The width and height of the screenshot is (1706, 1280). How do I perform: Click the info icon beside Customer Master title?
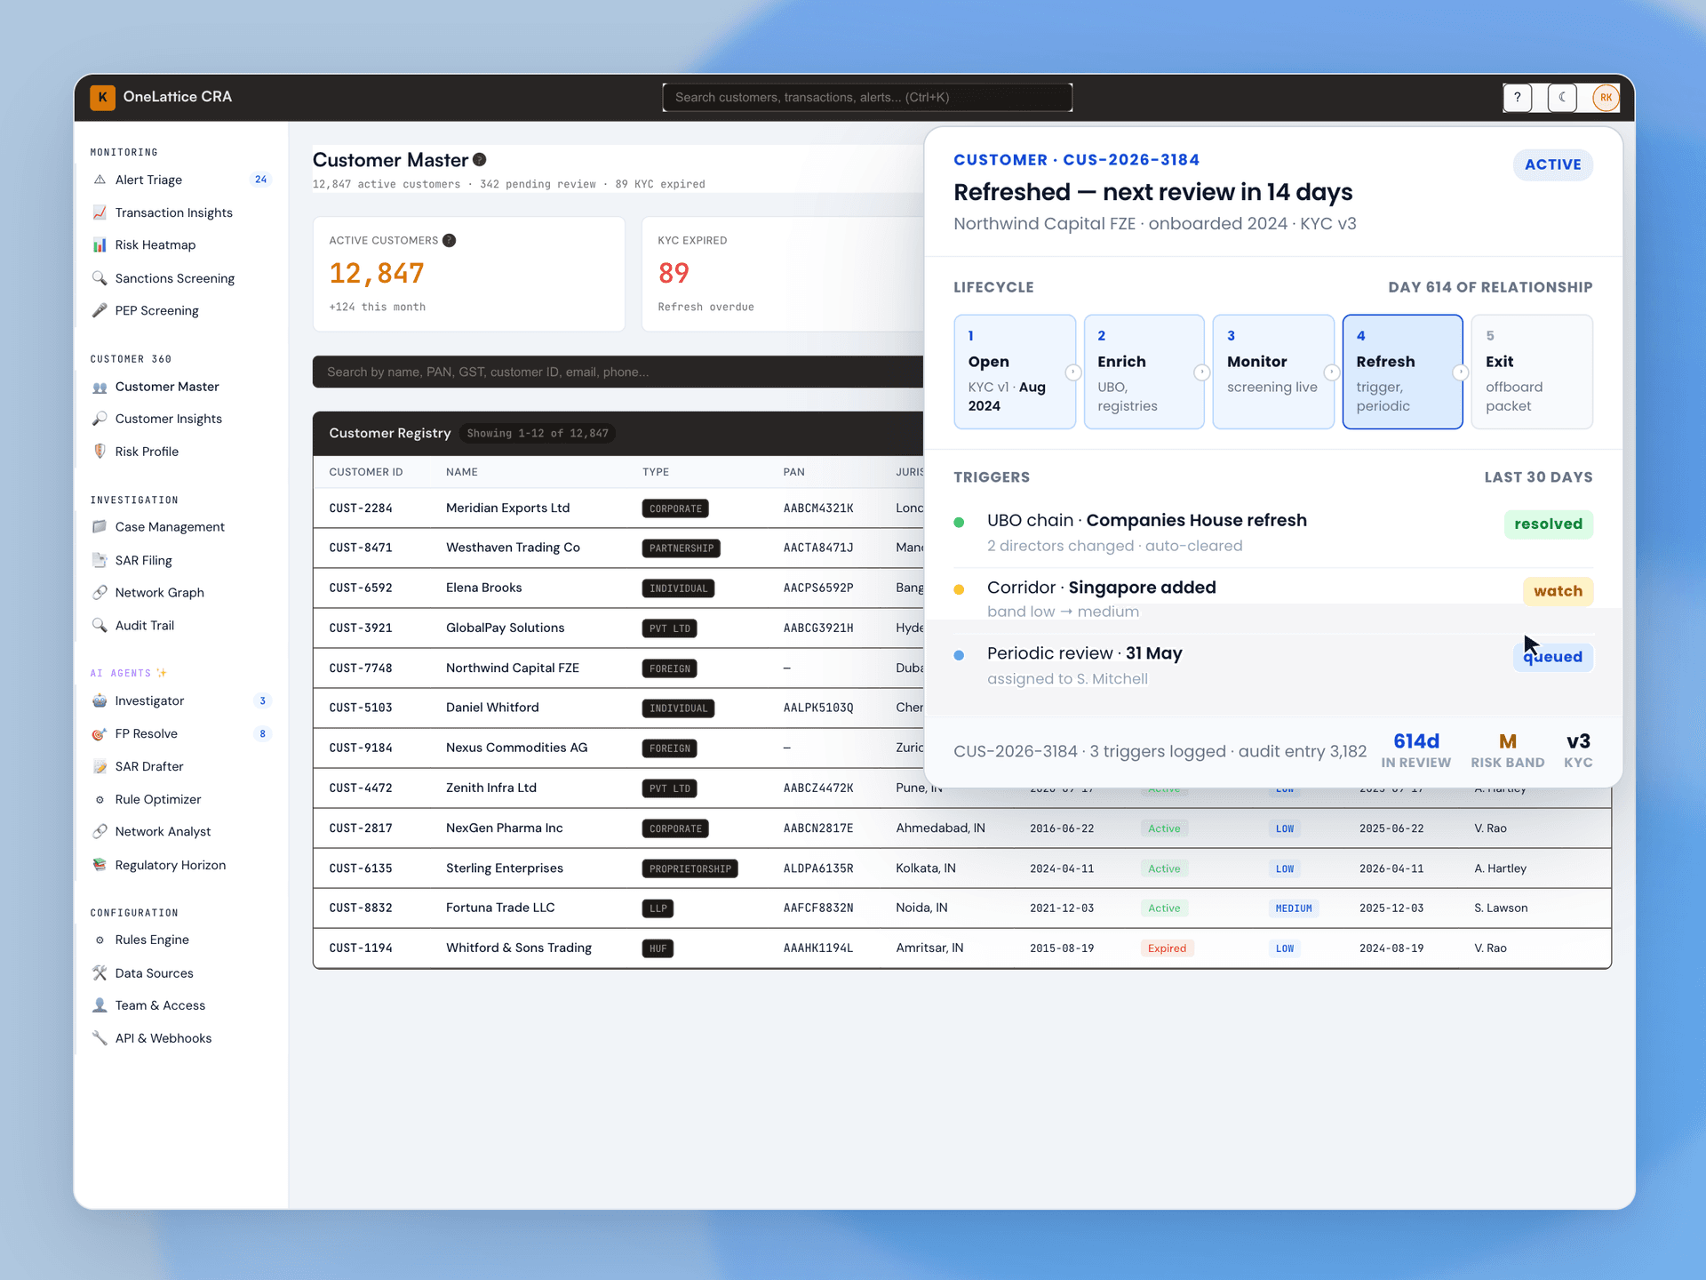point(480,160)
